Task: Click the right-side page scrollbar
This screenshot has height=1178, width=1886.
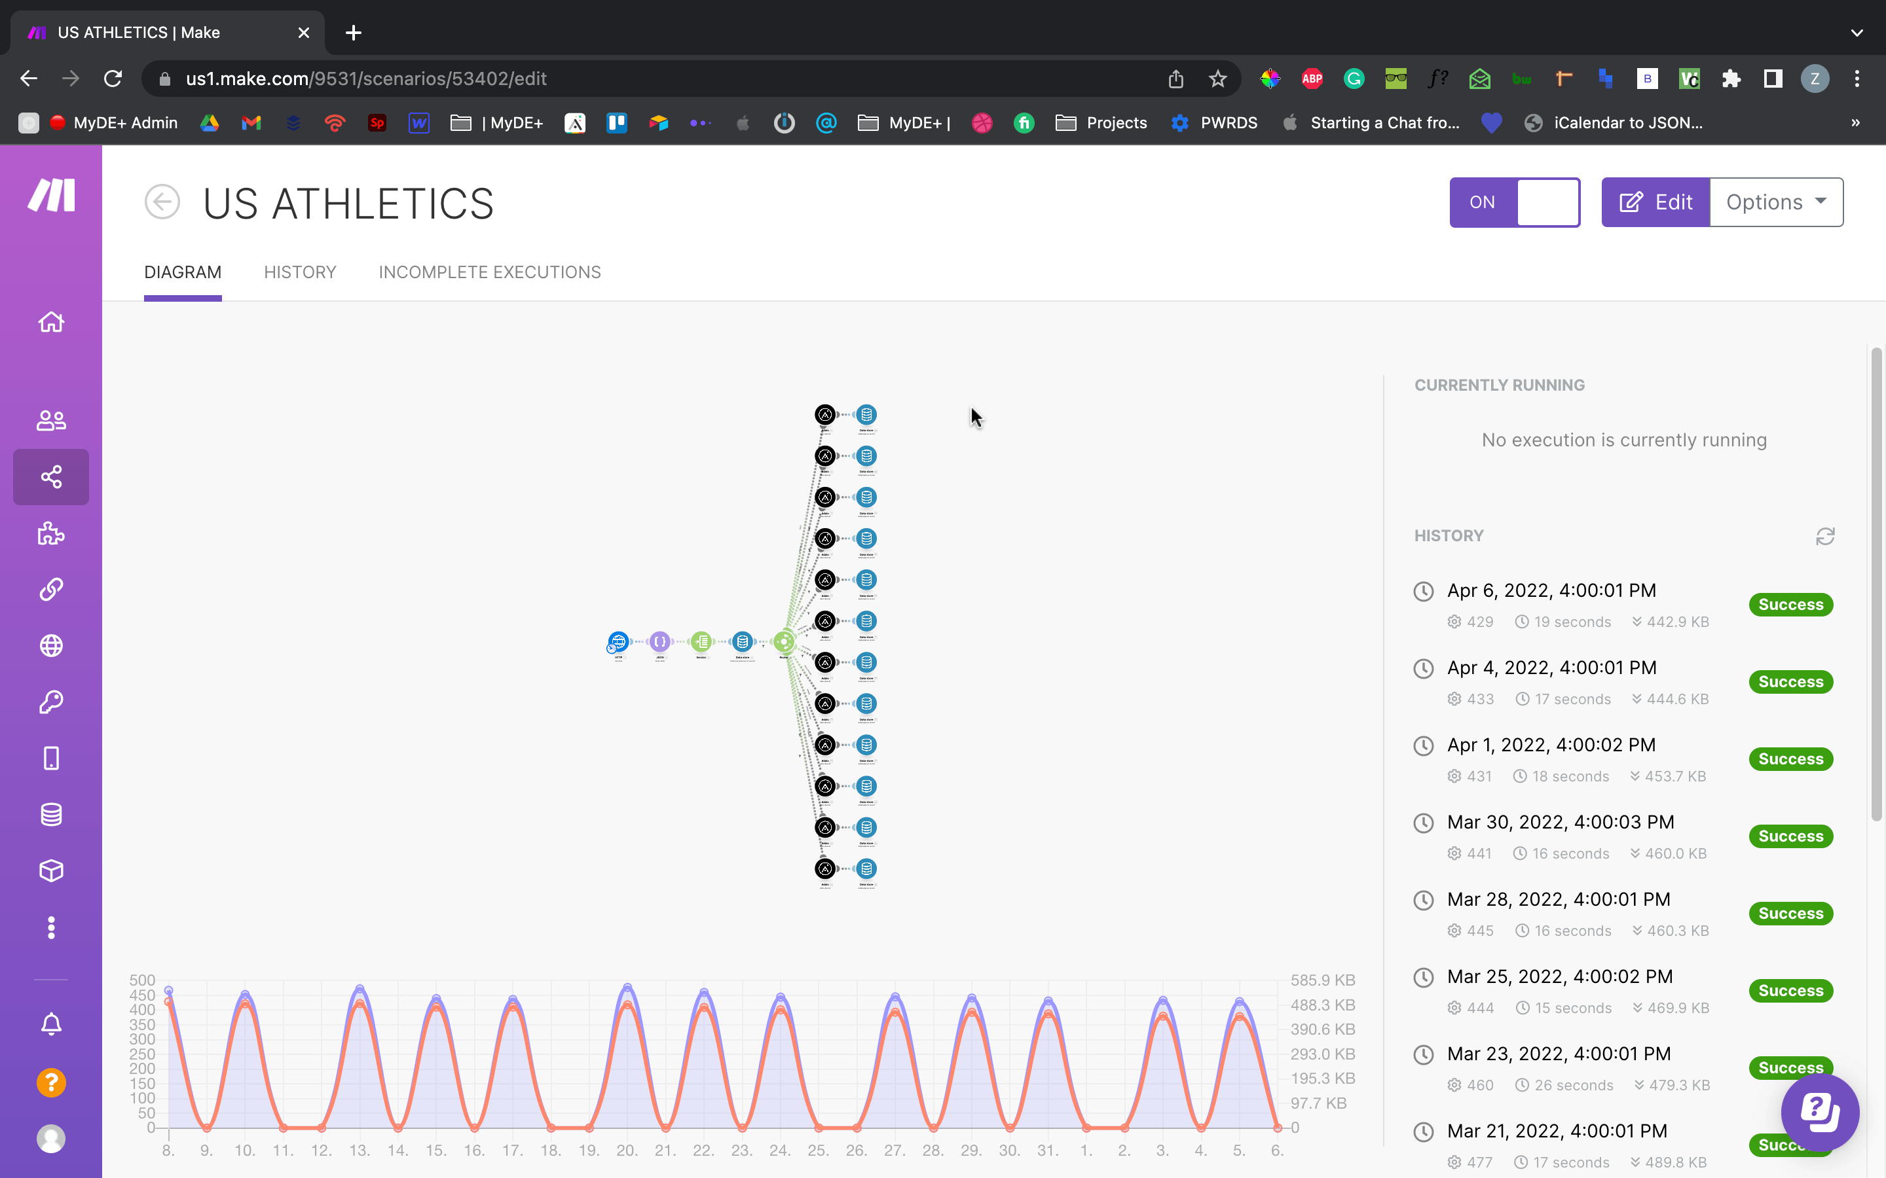Action: pyautogui.click(x=1876, y=584)
